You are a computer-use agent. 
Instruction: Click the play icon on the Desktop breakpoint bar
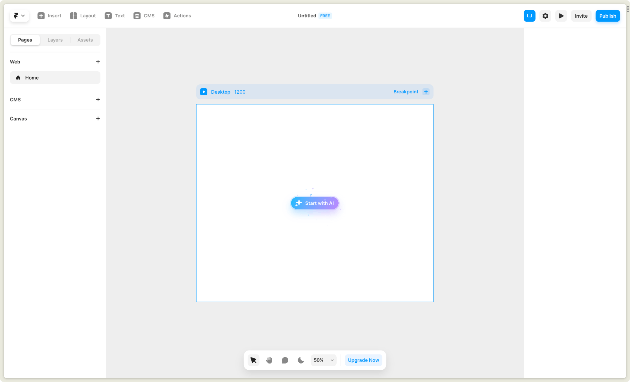[x=204, y=92]
